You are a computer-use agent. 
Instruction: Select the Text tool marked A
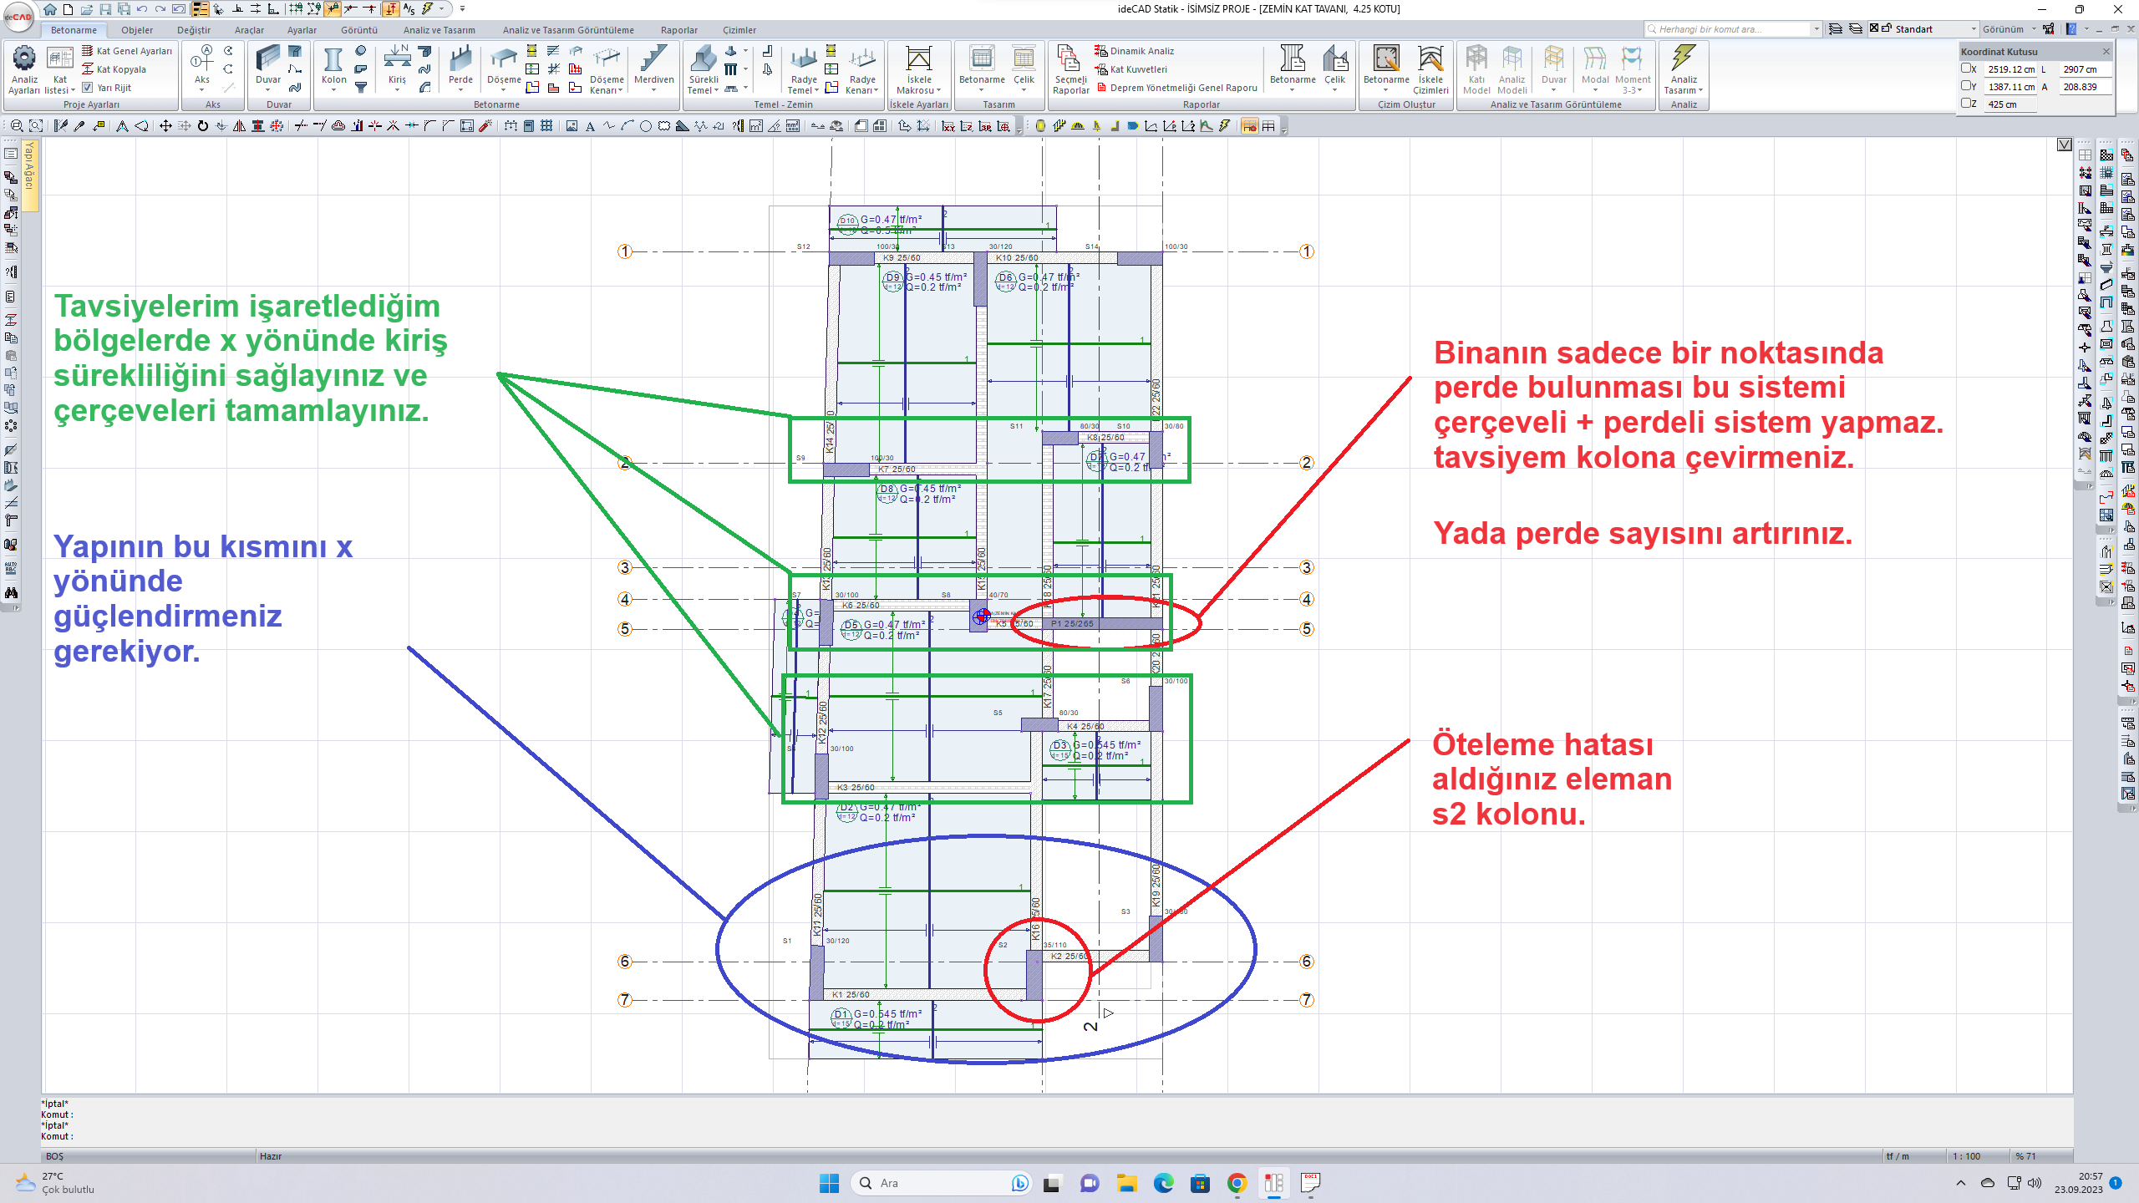(590, 126)
